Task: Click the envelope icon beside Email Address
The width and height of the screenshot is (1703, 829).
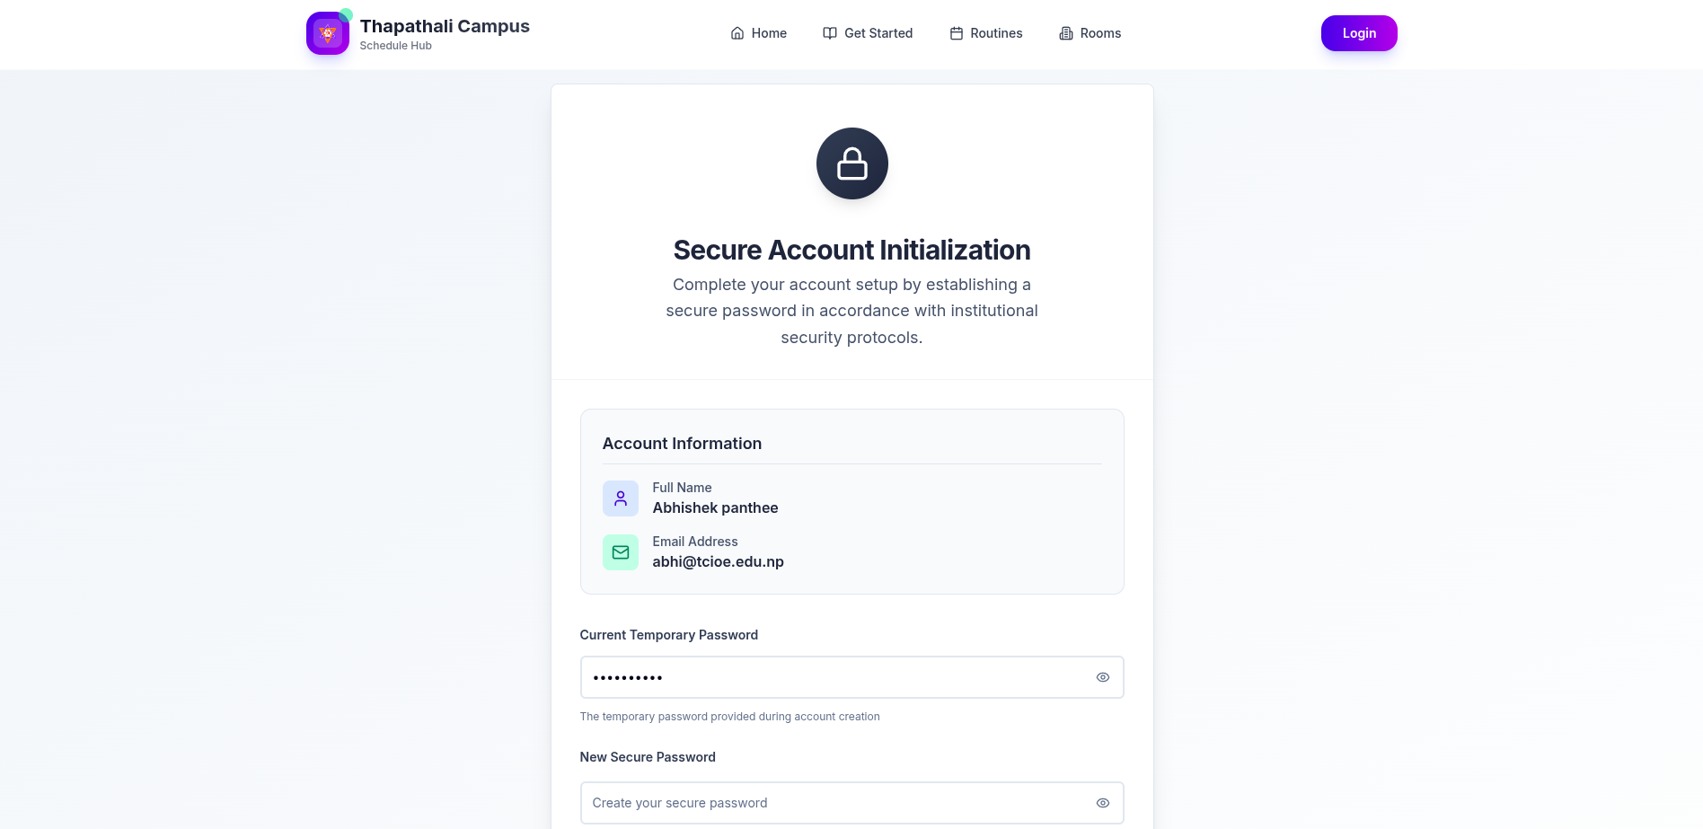Action: 621,552
